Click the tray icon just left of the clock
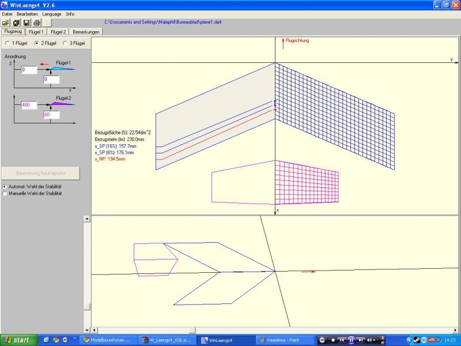 (439, 340)
